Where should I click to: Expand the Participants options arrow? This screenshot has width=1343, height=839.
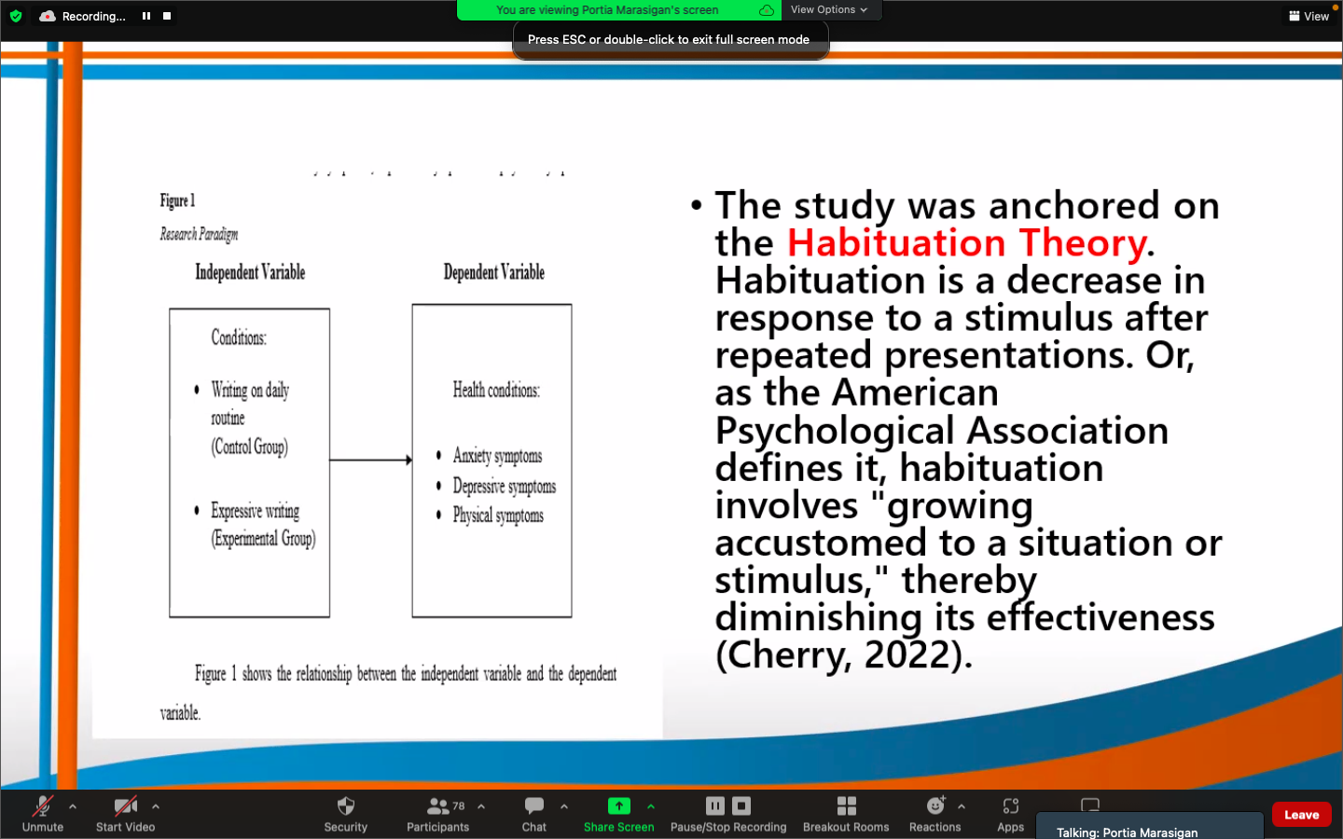coord(481,806)
